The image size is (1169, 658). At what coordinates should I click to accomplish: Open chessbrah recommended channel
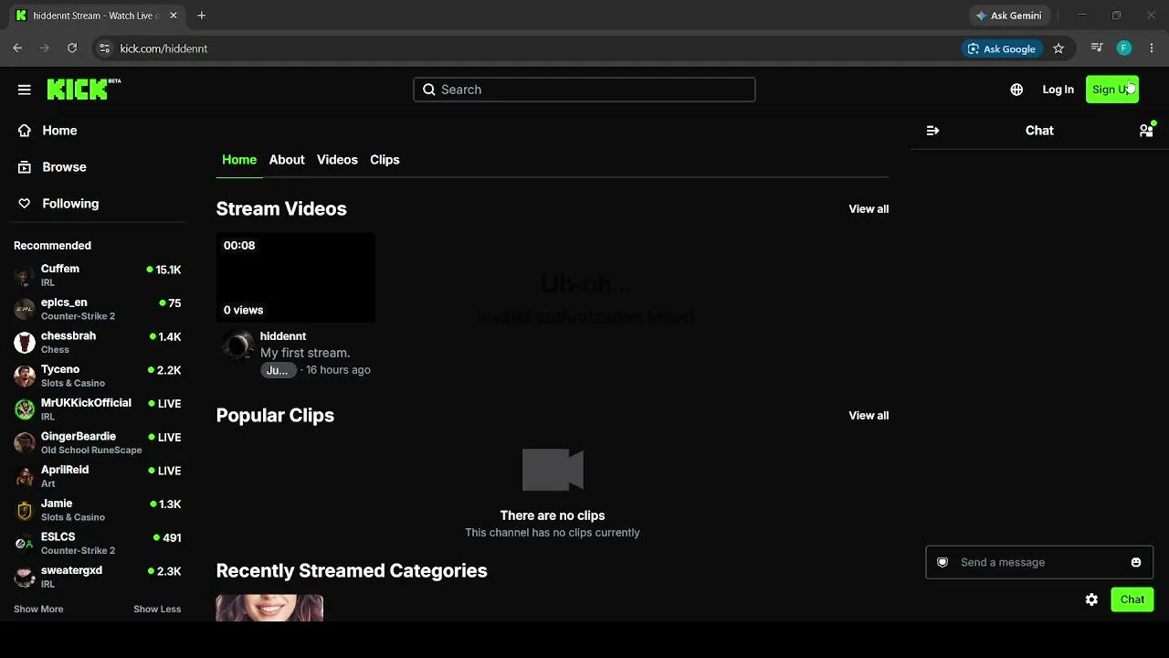click(98, 343)
